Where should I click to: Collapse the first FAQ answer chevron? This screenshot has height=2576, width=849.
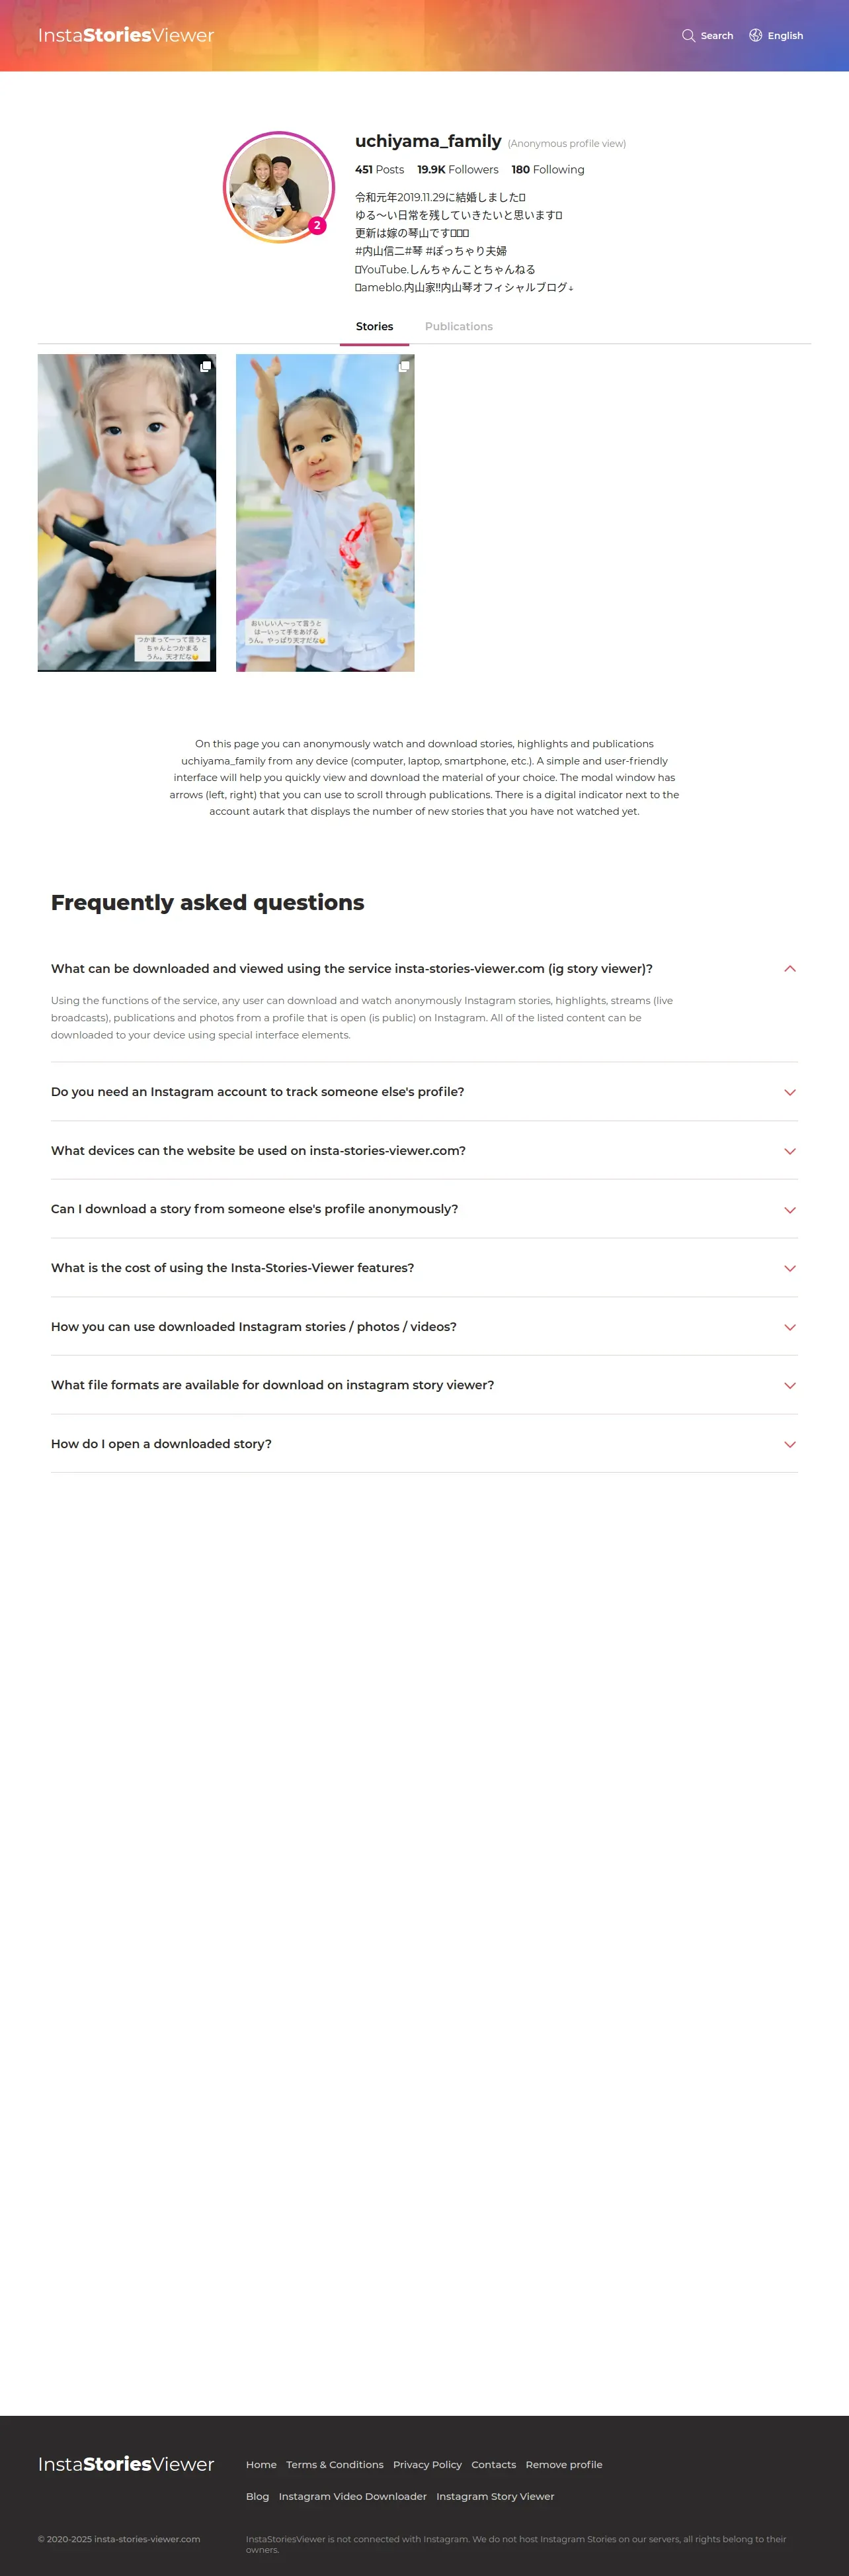789,969
